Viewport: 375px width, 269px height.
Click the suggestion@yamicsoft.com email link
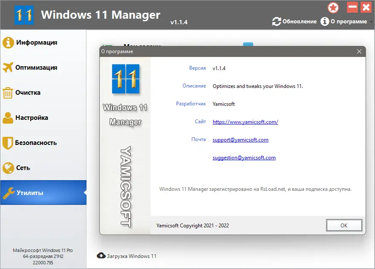pos(244,157)
